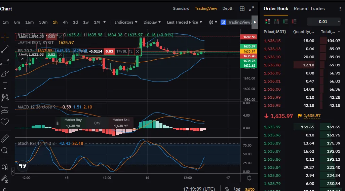Viewport: 345px width, 191px height.
Task: Toggle percent scale mode
Action: point(227,189)
